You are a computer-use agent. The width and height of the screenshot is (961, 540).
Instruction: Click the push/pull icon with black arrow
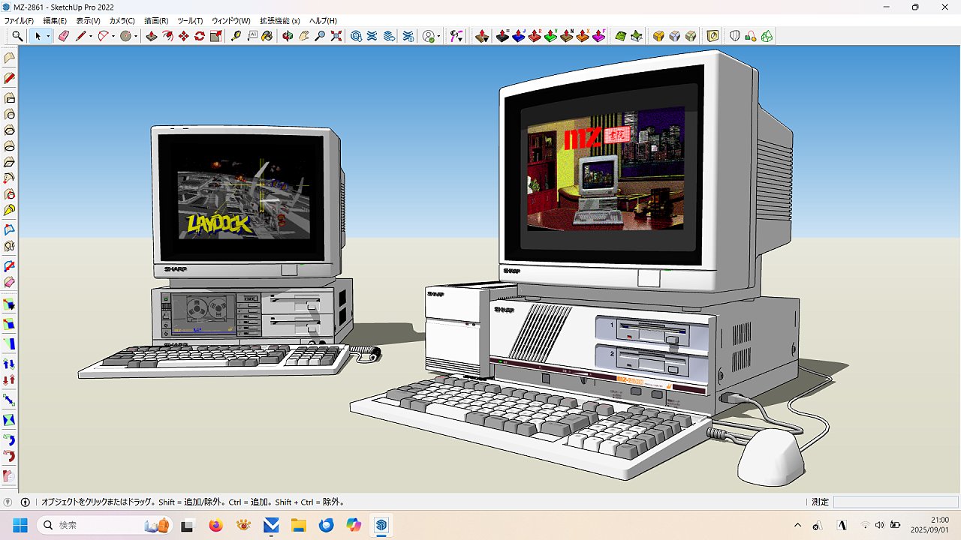482,36
